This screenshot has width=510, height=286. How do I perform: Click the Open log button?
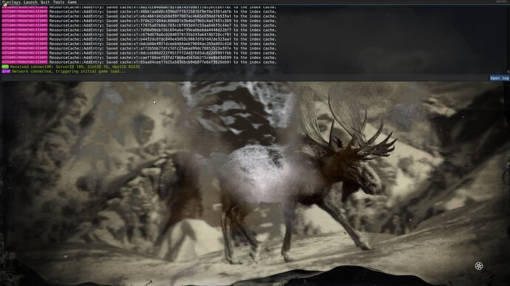coord(499,78)
